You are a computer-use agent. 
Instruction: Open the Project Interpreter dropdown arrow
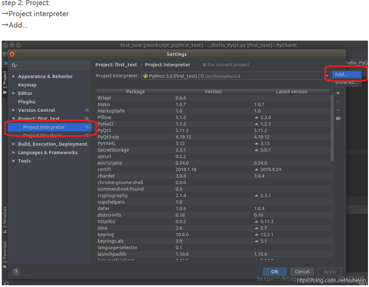tap(327, 76)
